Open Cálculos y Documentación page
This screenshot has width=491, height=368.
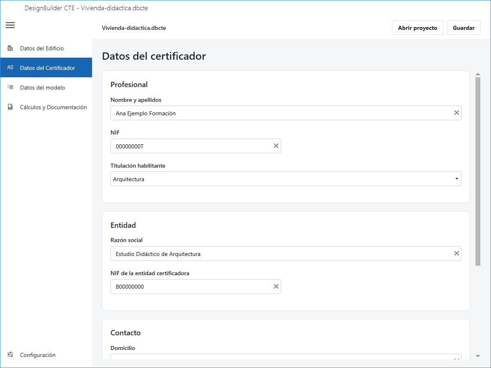(x=46, y=107)
